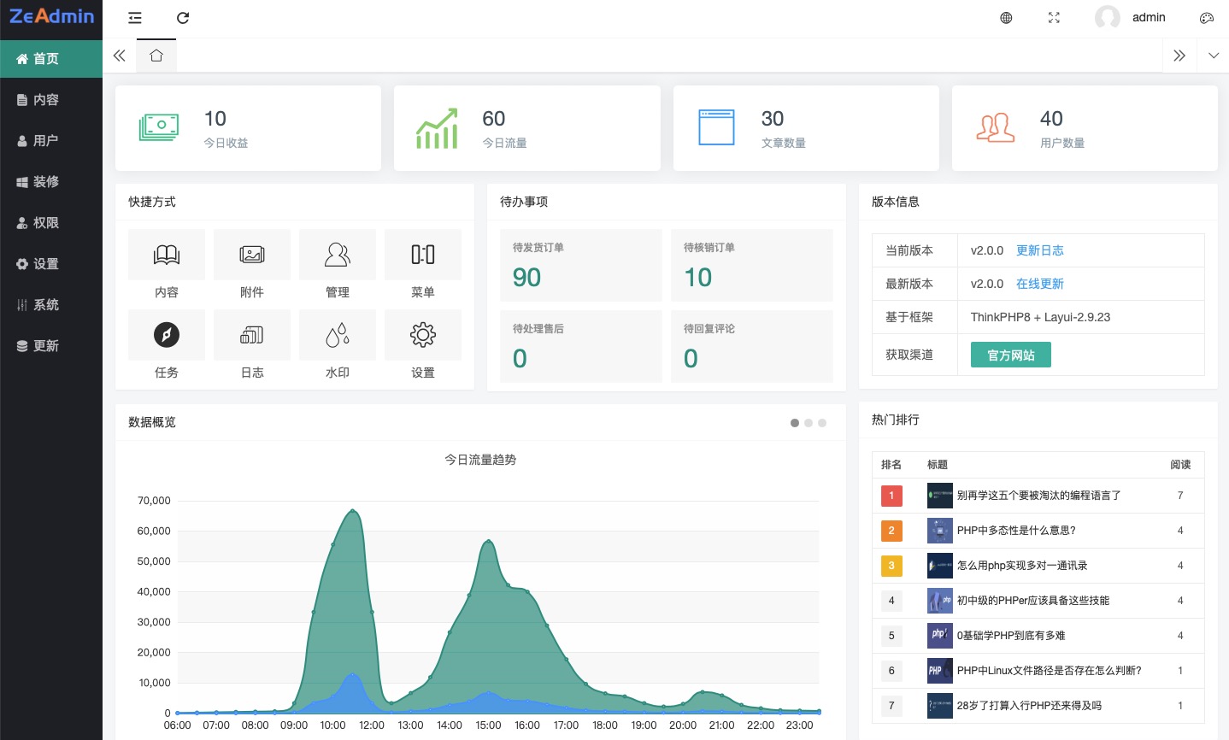Switch to the second chart carousel dot
This screenshot has height=740, width=1229.
(x=809, y=423)
